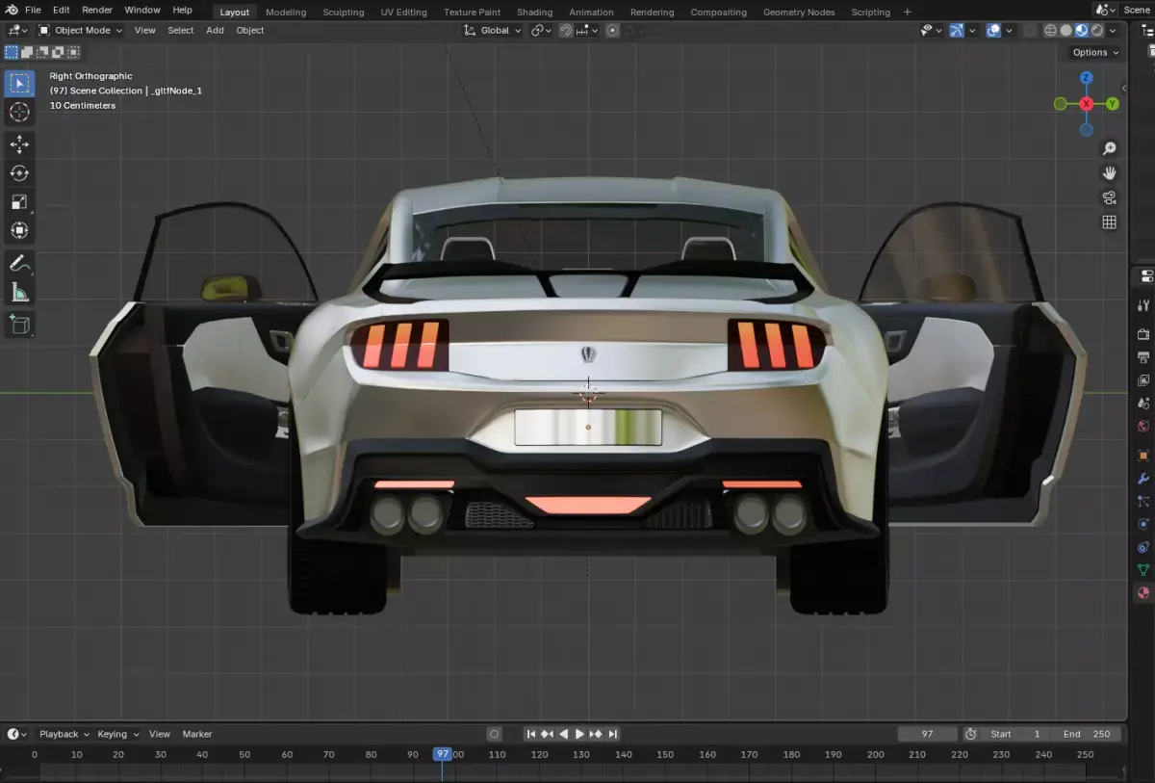Open the View Layer properties tab

1143,380
